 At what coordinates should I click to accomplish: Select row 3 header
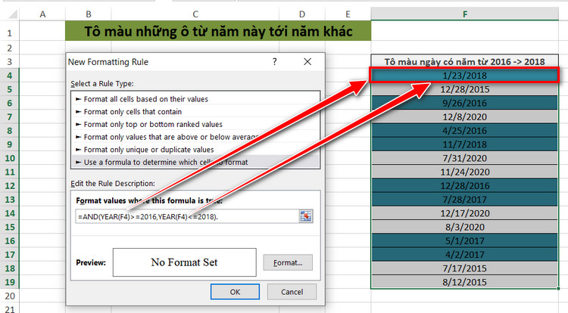9,62
